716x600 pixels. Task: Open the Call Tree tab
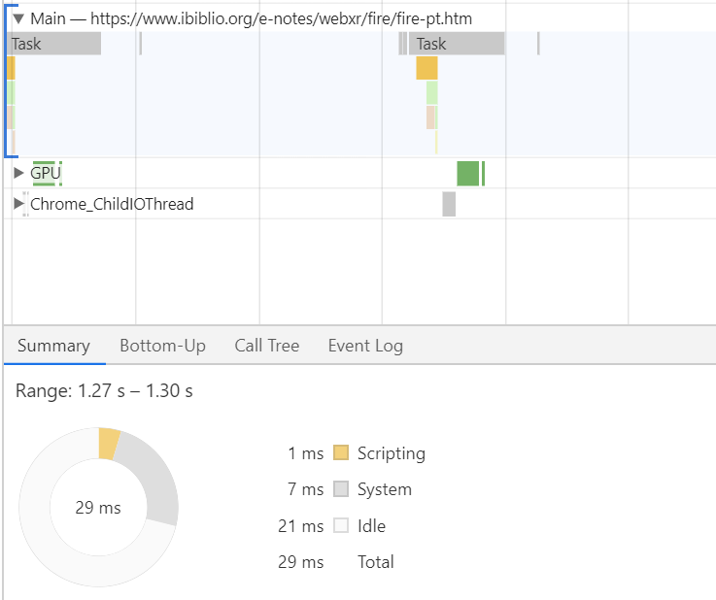click(266, 346)
